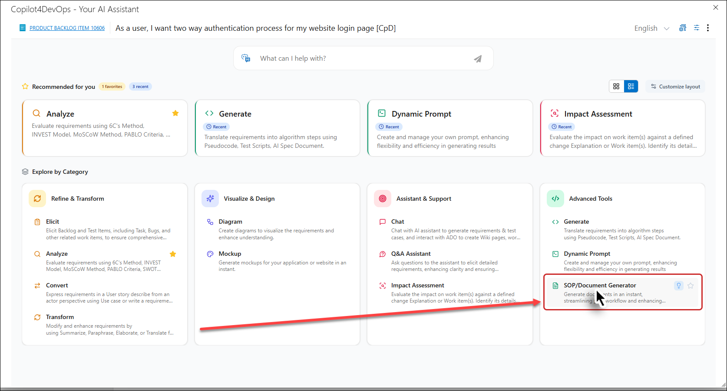Click the 3 recent filter badge
This screenshot has height=391, width=727.
[x=140, y=87]
